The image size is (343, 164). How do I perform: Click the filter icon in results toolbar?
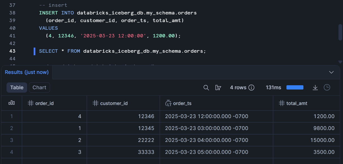pos(218,88)
